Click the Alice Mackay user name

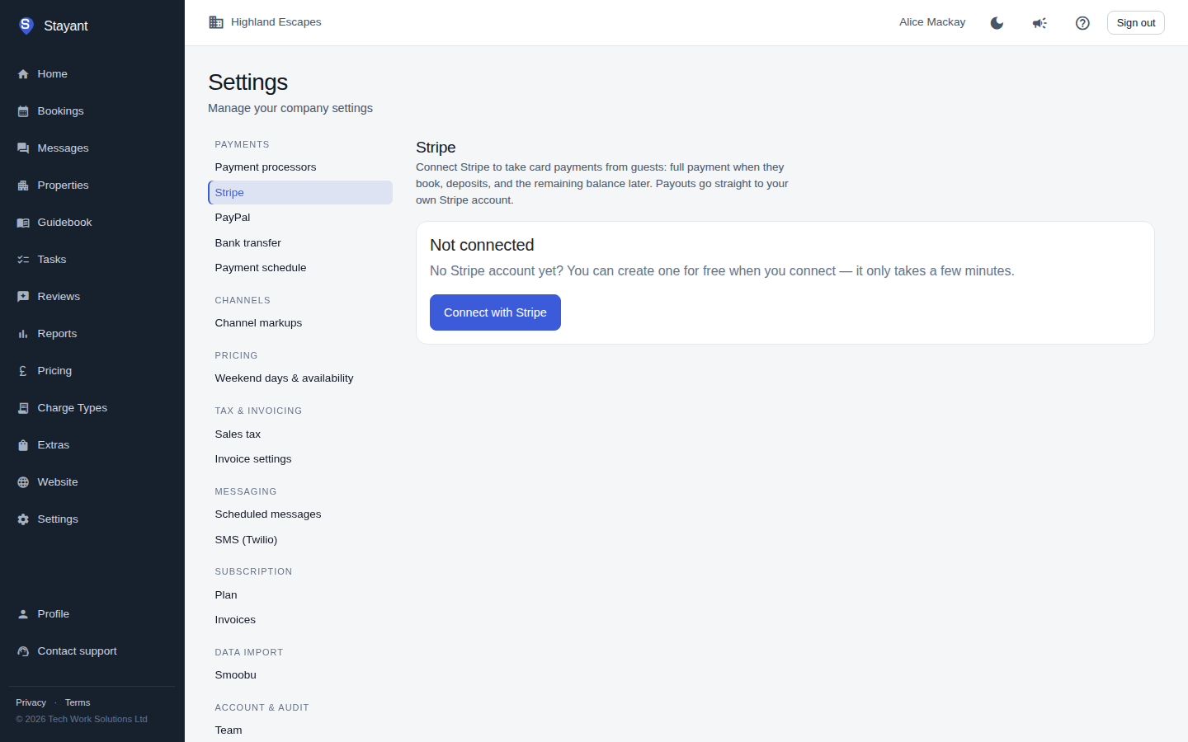(932, 22)
